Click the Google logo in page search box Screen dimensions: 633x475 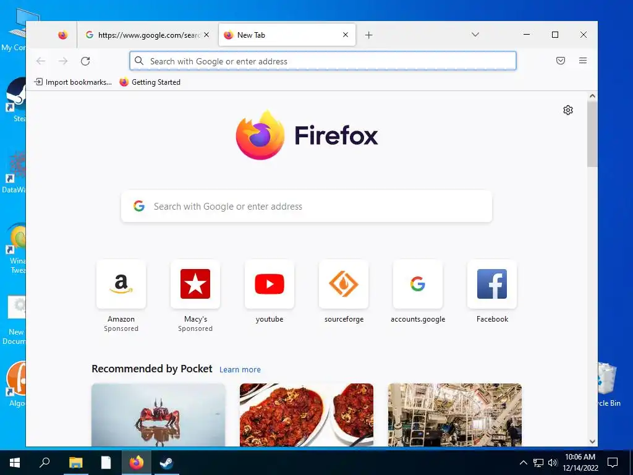(139, 206)
